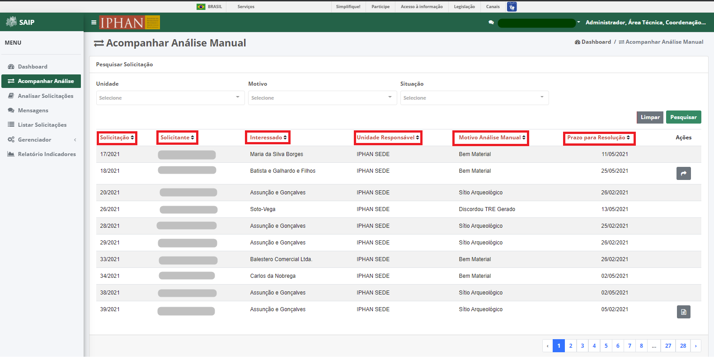The height and width of the screenshot is (359, 714).
Task: Click Carlos da Nobrega cell
Action: click(x=272, y=276)
